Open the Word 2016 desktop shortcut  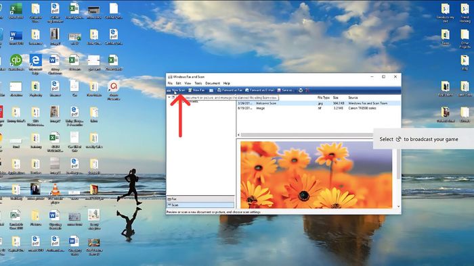point(16,38)
